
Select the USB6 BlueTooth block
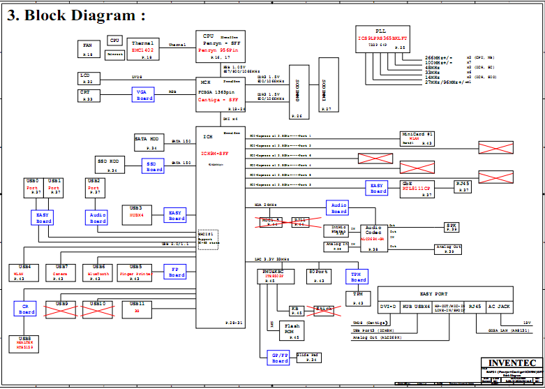tap(98, 273)
